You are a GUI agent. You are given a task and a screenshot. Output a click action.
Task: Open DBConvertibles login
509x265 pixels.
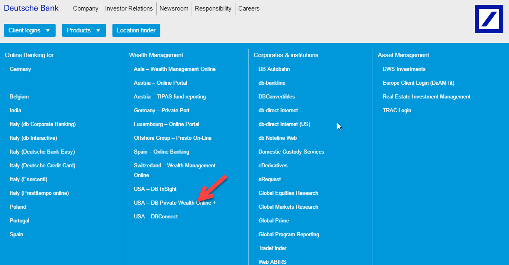277,96
